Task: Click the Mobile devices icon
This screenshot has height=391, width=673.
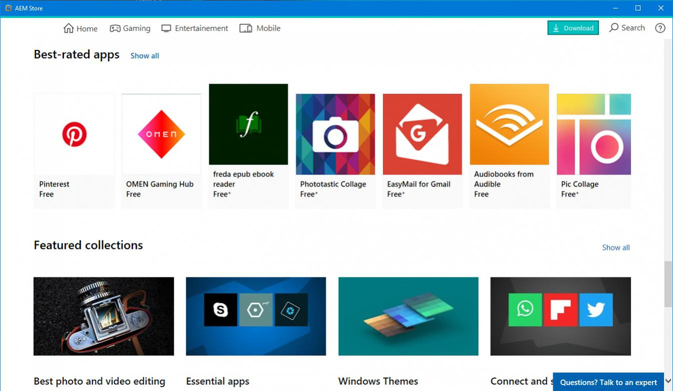Action: 246,28
